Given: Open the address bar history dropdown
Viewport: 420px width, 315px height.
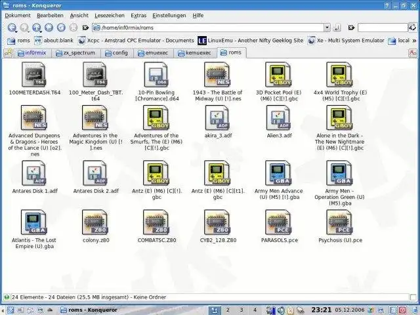Looking at the screenshot, I should [327, 28].
